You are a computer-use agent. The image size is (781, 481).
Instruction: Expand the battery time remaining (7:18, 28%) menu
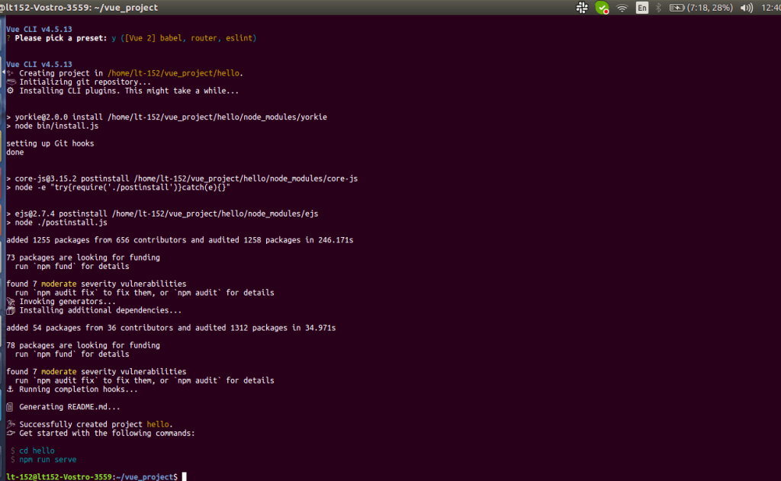coord(710,8)
